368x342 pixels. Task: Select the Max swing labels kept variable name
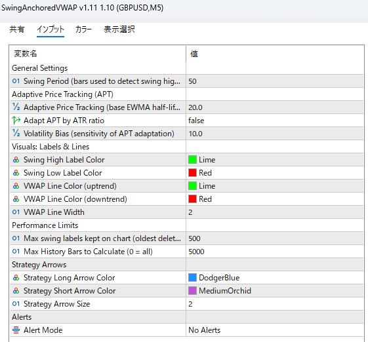pos(102,238)
